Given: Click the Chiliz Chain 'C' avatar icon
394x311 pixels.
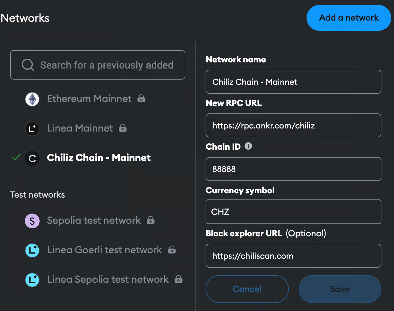Looking at the screenshot, I should (32, 158).
